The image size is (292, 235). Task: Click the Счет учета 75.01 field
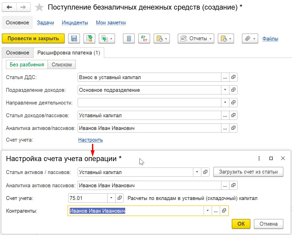tap(88, 198)
